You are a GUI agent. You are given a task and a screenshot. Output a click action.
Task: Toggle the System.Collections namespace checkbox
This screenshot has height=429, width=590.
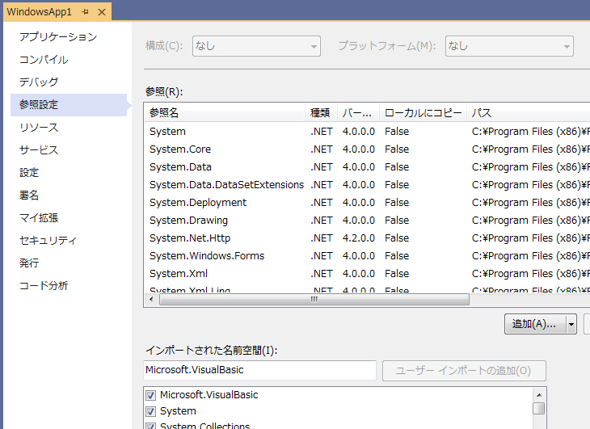click(150, 426)
